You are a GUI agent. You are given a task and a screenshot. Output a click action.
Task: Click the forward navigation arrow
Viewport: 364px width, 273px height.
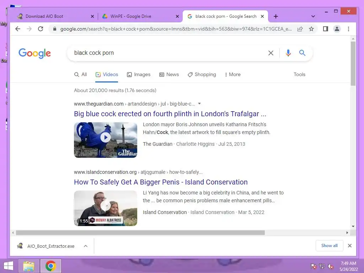click(x=29, y=29)
